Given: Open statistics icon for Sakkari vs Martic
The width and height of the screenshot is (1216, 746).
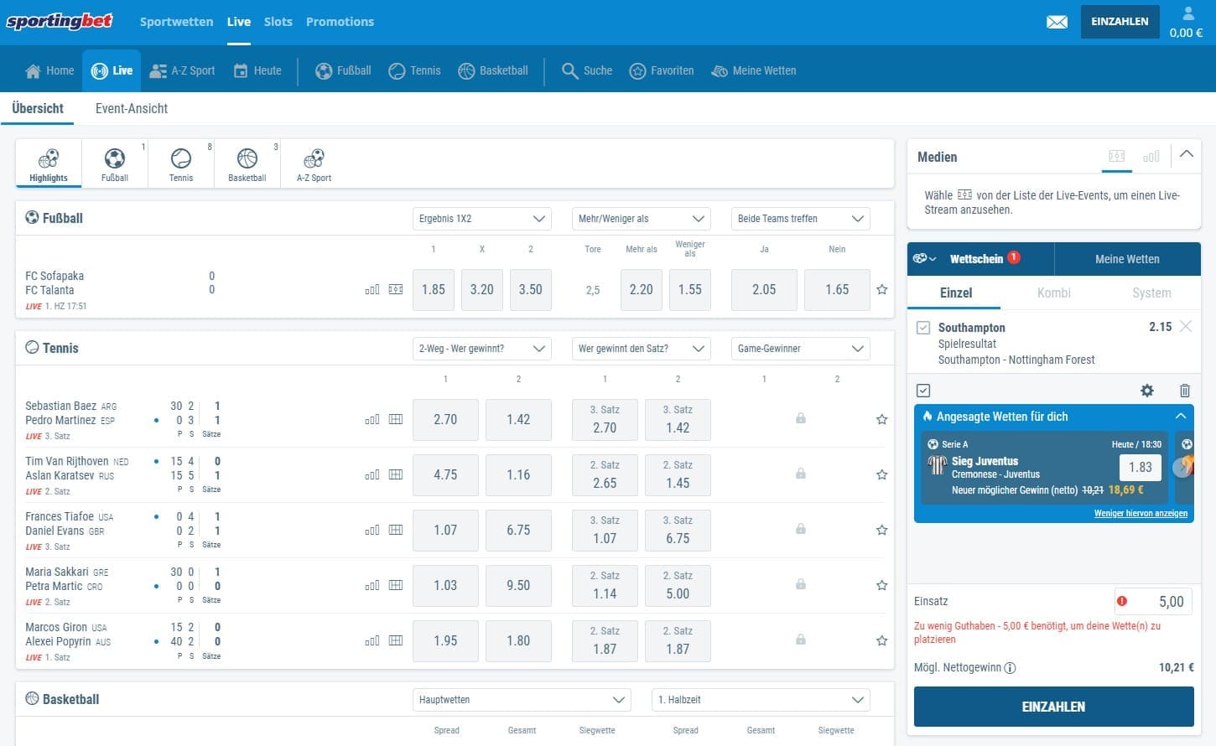Looking at the screenshot, I should [372, 585].
